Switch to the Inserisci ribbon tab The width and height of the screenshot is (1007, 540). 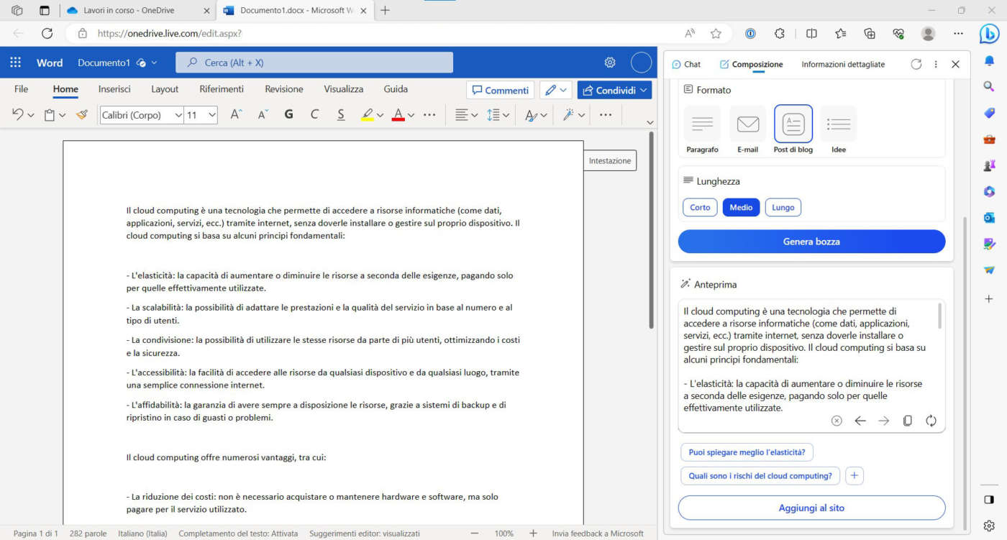[x=114, y=89]
